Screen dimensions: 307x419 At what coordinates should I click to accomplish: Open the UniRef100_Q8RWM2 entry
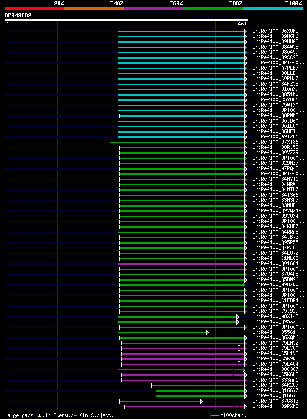click(x=275, y=116)
